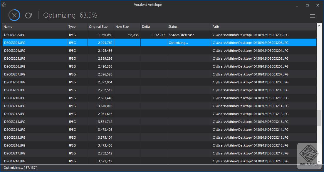Select the DSC03208.JPG row
Screen dimensions: 324x172
159,82
